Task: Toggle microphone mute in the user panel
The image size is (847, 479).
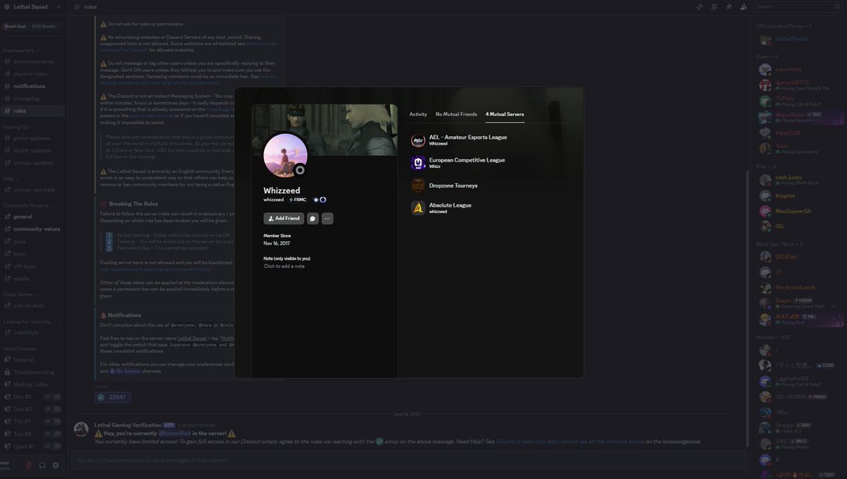Action: pyautogui.click(x=30, y=466)
